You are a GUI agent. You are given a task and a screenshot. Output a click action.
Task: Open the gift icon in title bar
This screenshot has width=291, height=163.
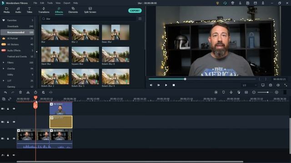[232, 3]
